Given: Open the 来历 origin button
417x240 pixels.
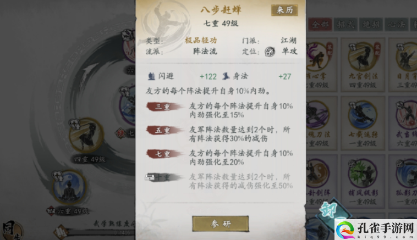Looking at the screenshot, I should pyautogui.click(x=284, y=10).
